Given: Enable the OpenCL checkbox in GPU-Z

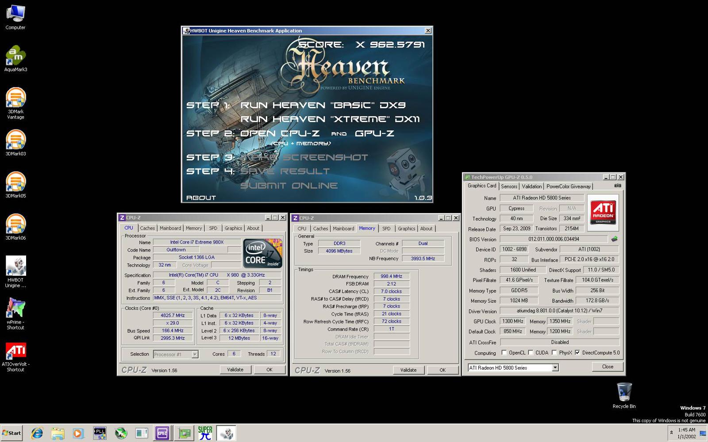Looking at the screenshot, I should pos(504,353).
